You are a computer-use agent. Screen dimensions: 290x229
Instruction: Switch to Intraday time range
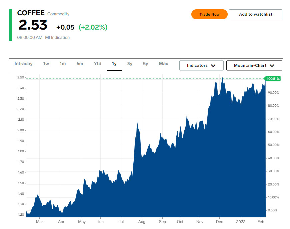(24, 63)
